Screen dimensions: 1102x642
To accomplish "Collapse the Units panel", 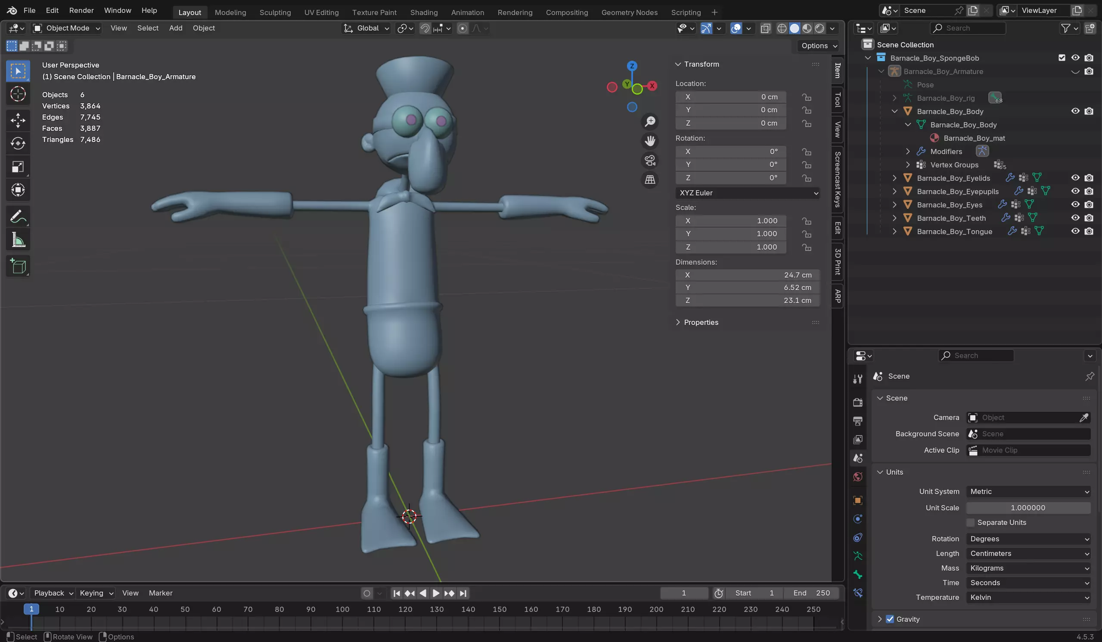I will (880, 472).
